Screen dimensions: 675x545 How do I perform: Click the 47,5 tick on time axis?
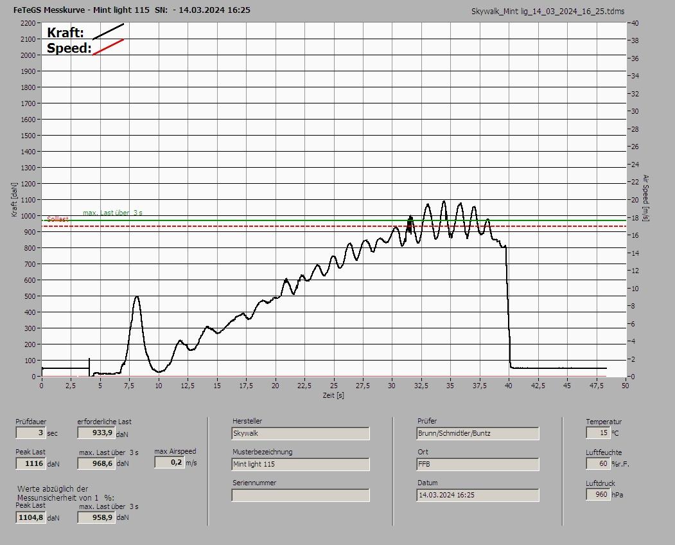596,386
